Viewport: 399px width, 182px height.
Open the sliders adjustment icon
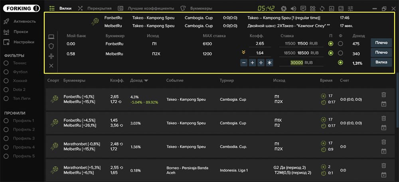[351, 9]
